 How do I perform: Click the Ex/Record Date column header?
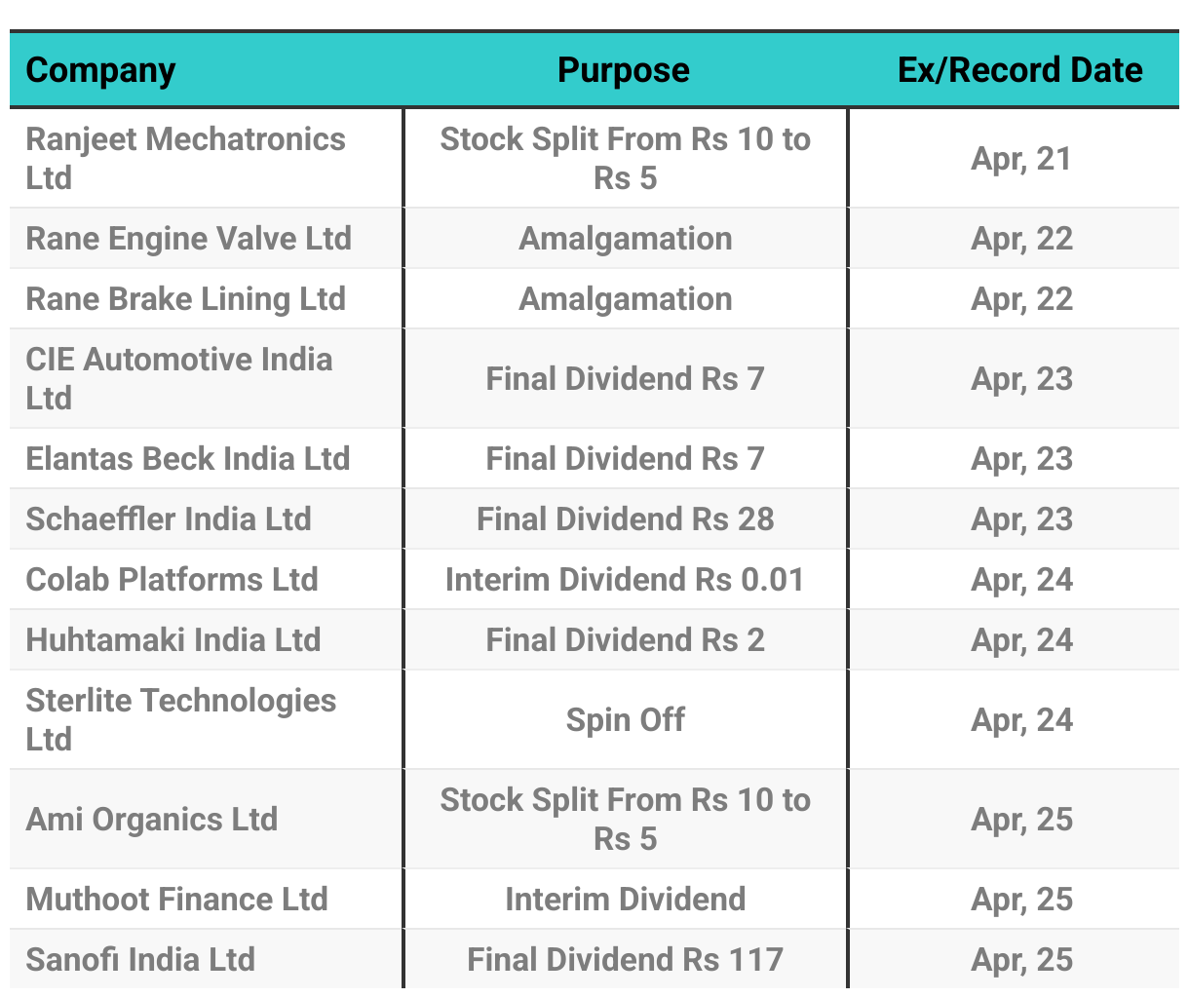[x=1020, y=70]
